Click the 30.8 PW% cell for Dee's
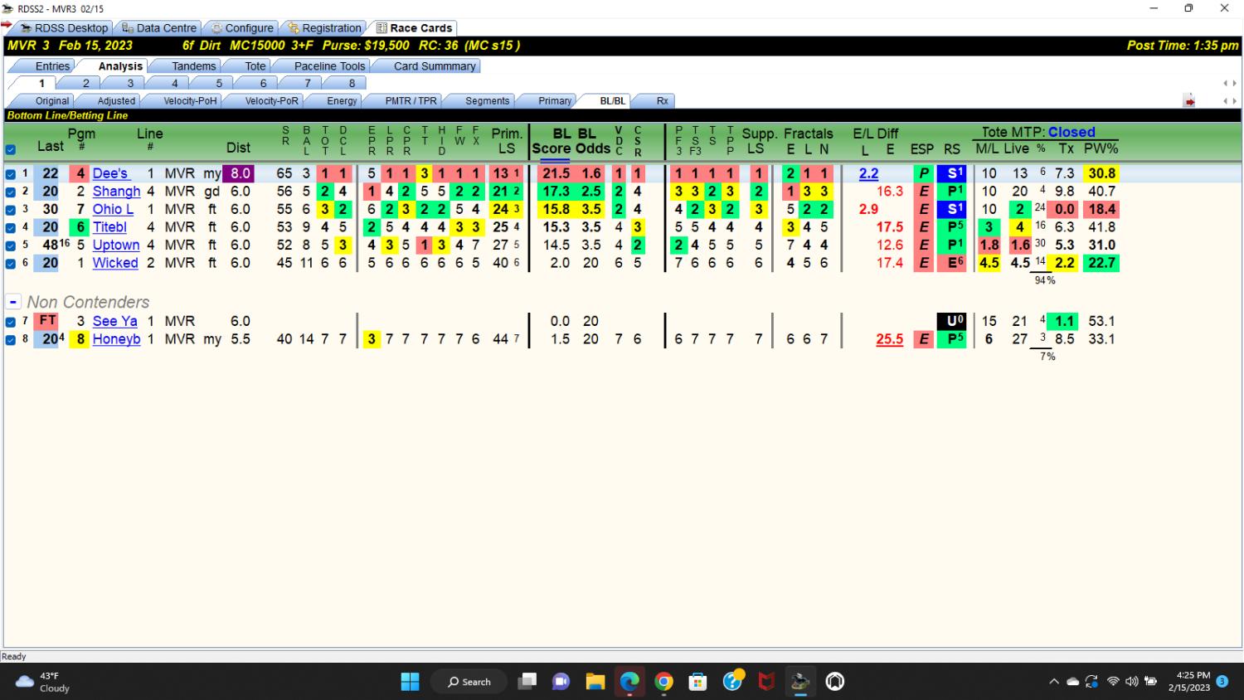 [1101, 174]
